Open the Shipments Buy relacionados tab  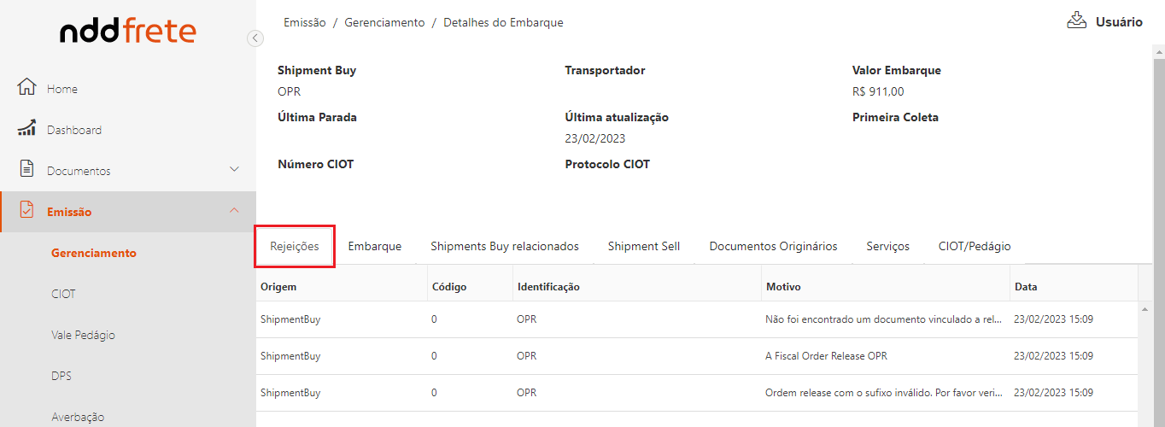coord(504,246)
